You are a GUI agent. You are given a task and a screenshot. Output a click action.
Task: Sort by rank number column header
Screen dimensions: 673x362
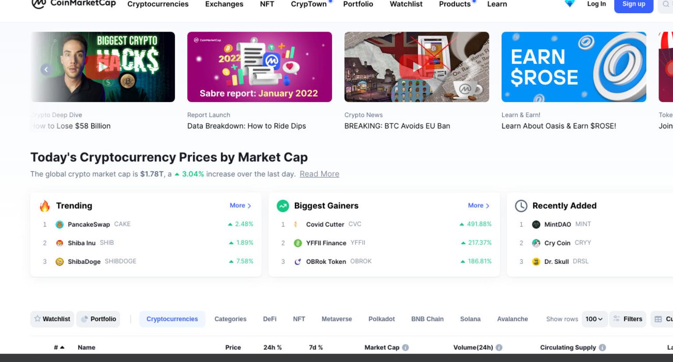pyautogui.click(x=59, y=348)
